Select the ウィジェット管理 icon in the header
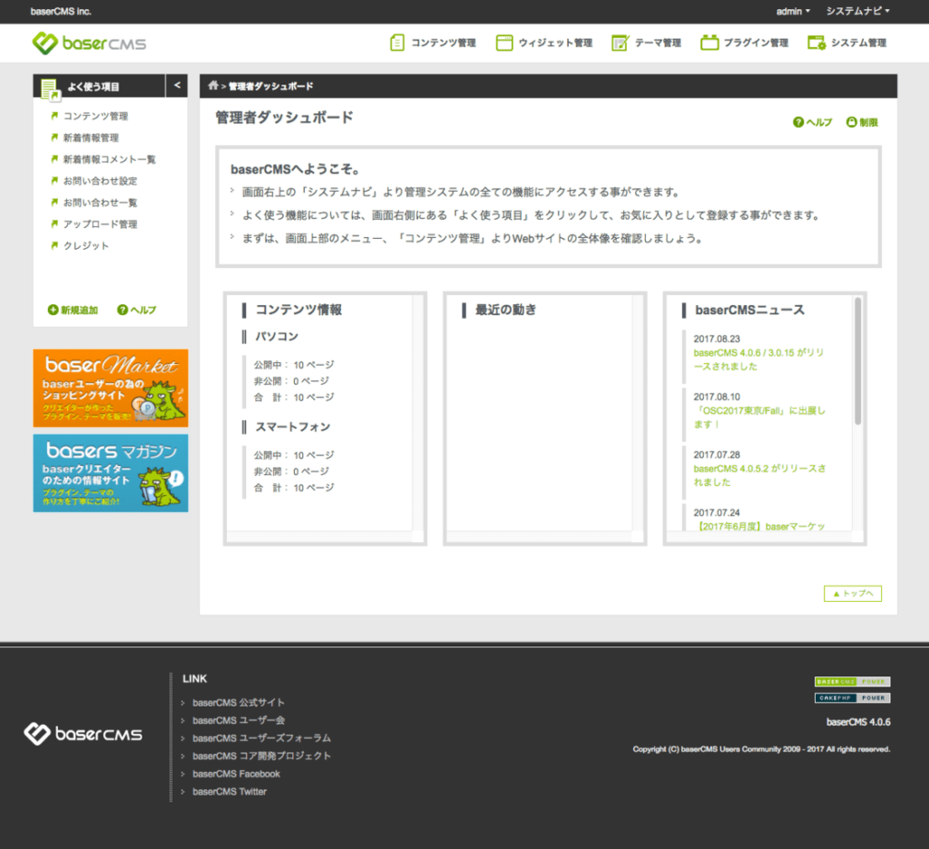 click(504, 42)
